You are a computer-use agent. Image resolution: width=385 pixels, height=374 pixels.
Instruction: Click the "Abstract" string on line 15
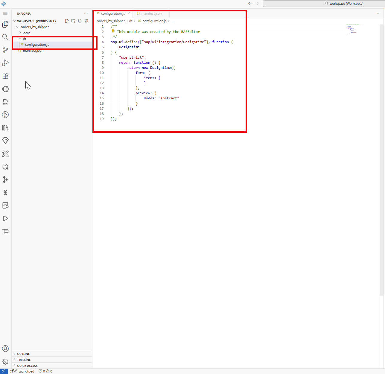point(169,98)
